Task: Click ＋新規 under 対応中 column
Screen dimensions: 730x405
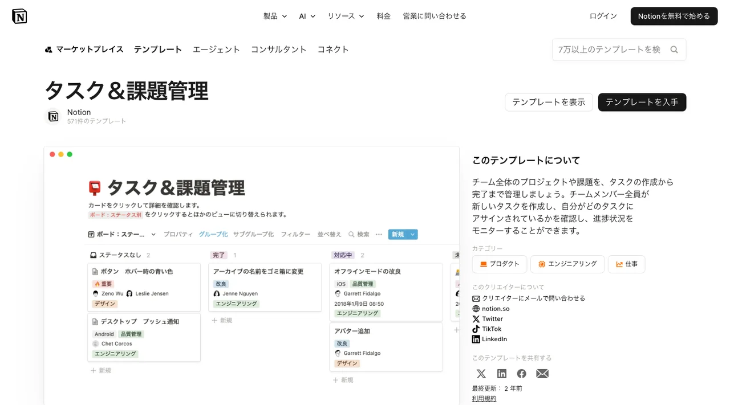Action: [x=343, y=379]
